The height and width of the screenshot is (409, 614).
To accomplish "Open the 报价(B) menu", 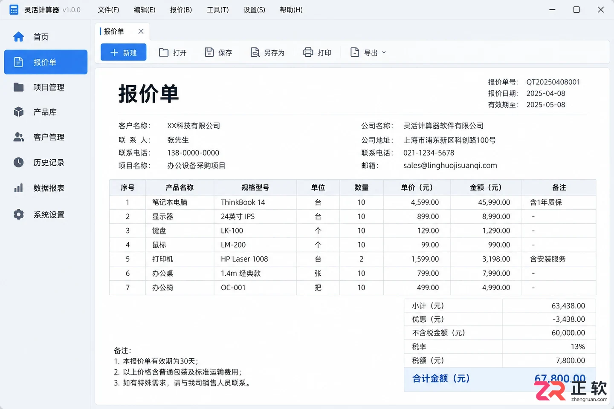I will 181,10.
